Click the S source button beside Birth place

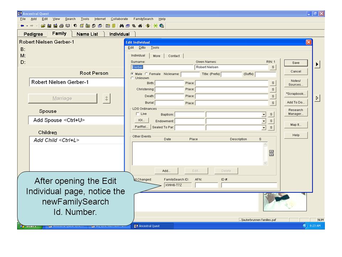click(x=273, y=83)
